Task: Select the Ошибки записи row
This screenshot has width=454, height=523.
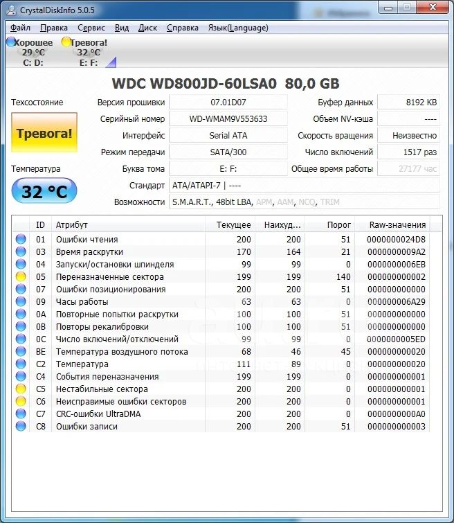Action: click(221, 426)
